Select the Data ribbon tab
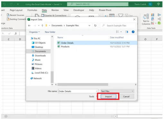 coord(44,10)
